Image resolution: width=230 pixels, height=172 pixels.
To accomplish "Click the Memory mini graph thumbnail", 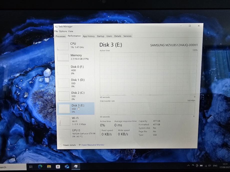I will coord(63,58).
